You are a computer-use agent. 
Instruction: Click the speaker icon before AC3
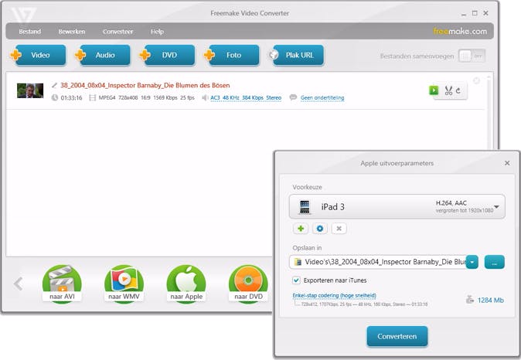[x=205, y=97]
